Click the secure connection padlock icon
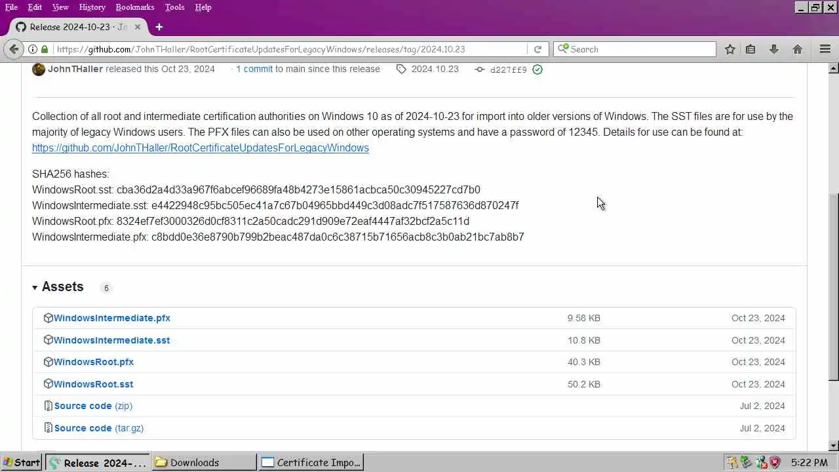This screenshot has width=839, height=472. coord(45,49)
